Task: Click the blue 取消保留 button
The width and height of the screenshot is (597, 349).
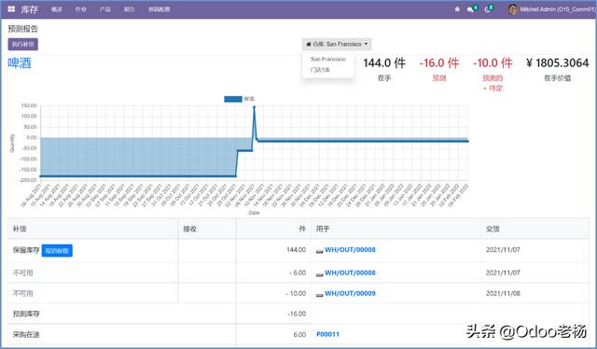Action: tap(57, 251)
